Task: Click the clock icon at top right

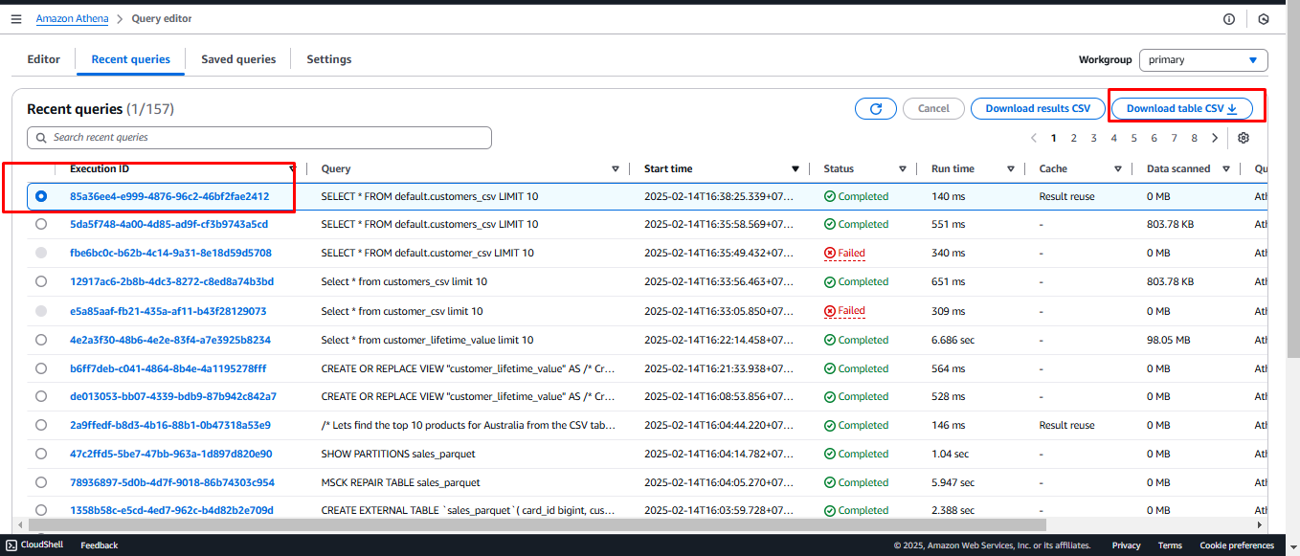Action: click(1264, 19)
